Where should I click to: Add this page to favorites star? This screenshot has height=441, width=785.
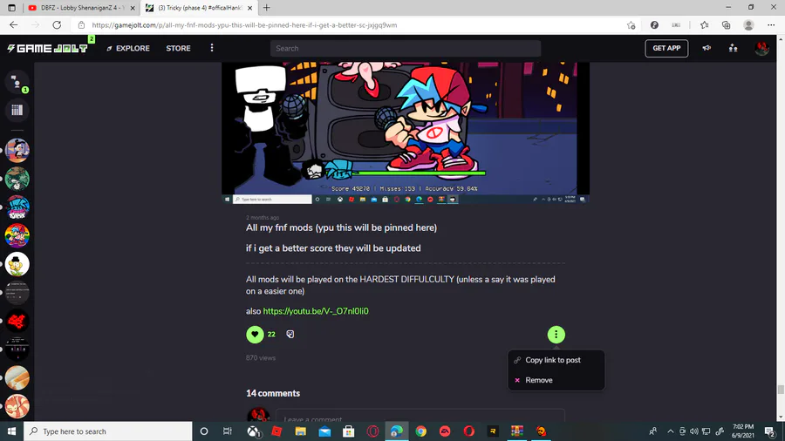tap(631, 25)
